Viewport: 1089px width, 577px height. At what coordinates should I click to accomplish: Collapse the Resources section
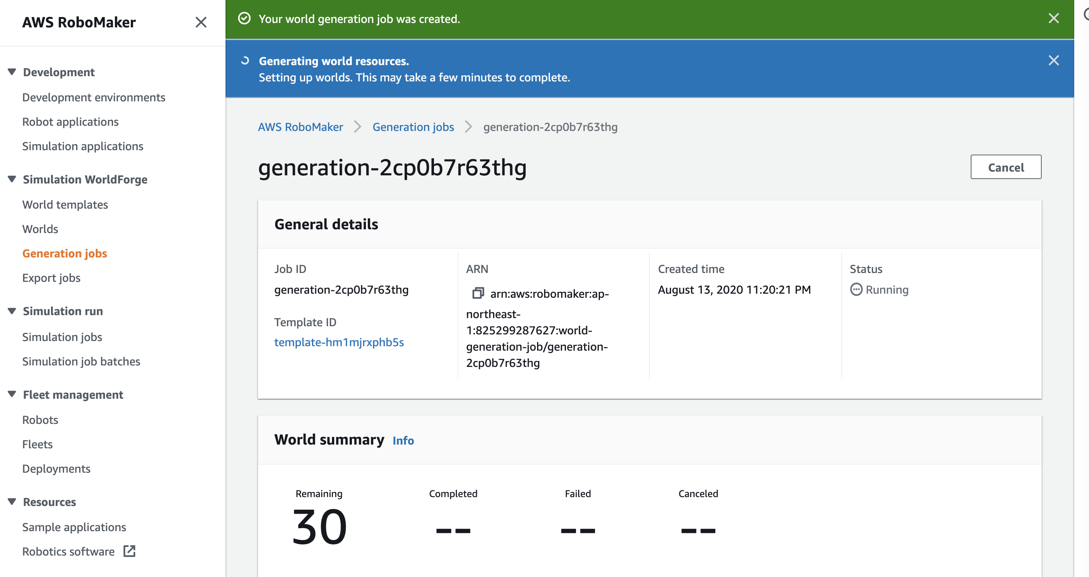coord(12,502)
